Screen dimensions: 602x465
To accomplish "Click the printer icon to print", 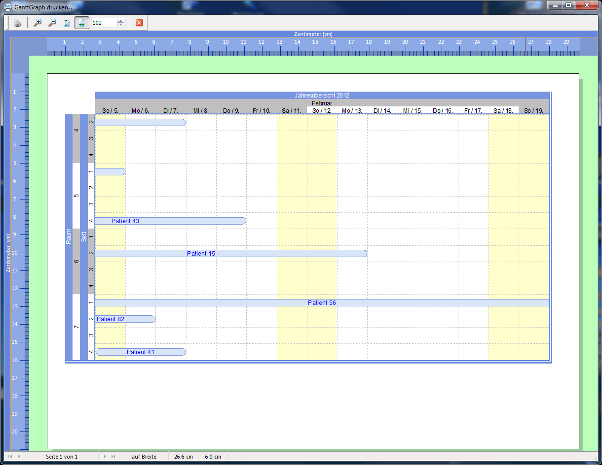I will pyautogui.click(x=17, y=23).
